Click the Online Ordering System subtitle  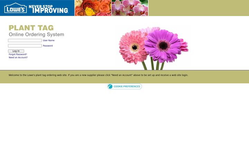tap(36, 34)
